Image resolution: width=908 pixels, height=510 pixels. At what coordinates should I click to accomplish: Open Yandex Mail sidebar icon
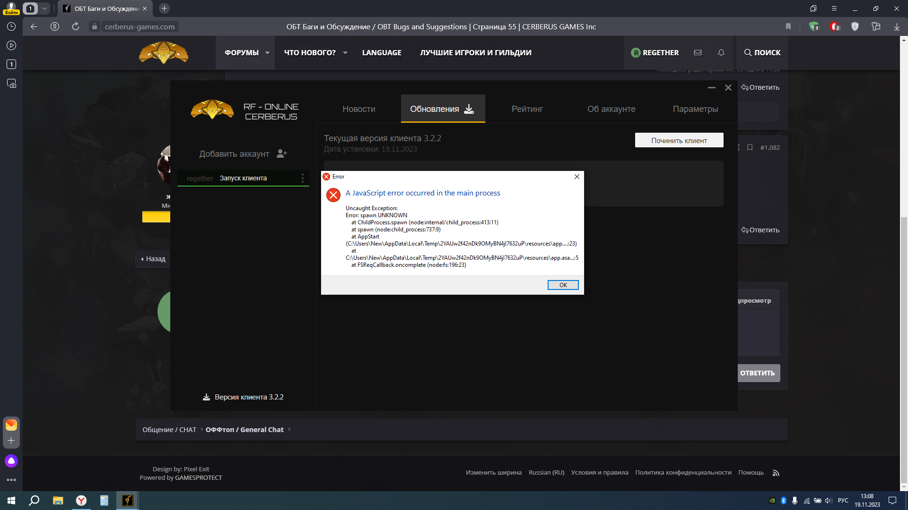11,425
